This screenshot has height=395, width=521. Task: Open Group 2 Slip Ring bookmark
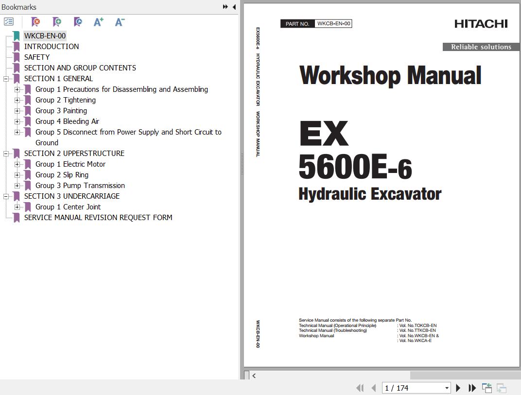62,175
